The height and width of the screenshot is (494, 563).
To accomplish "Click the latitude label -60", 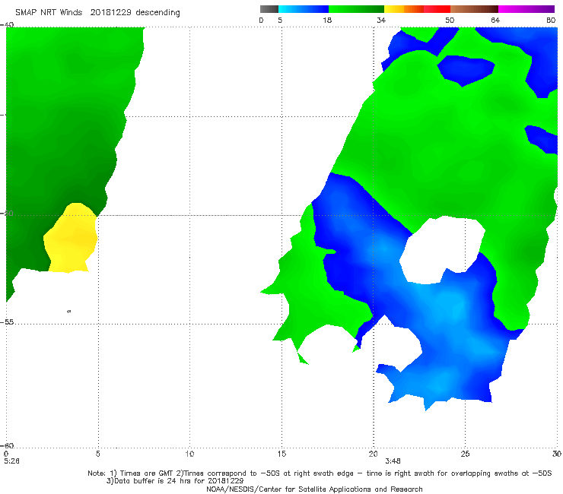I will click(7, 445).
